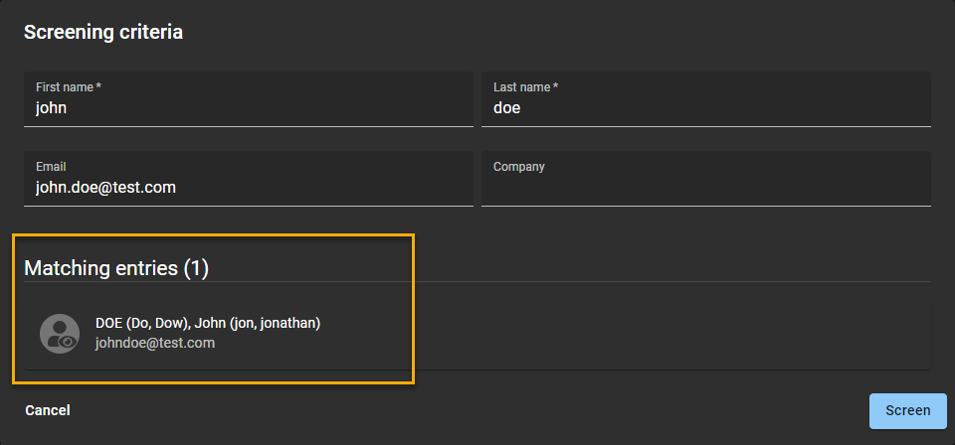
Task: Click the eye badge on the avatar
Action: [68, 342]
